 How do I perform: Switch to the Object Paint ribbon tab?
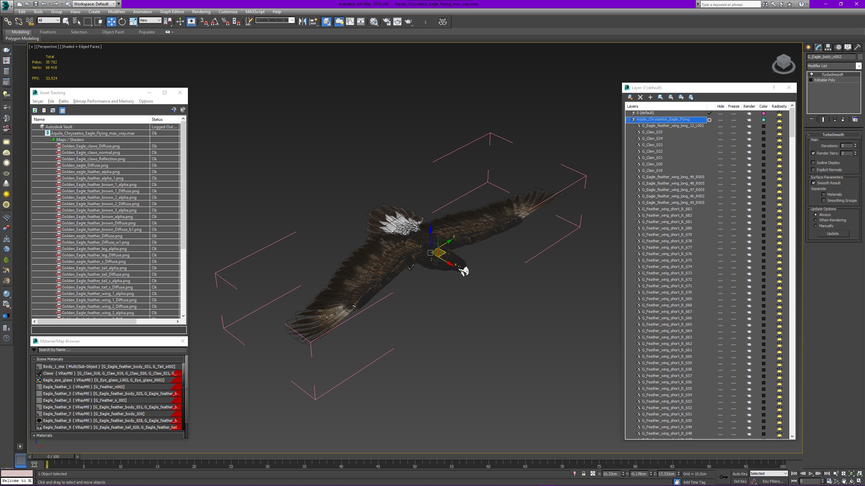point(113,32)
